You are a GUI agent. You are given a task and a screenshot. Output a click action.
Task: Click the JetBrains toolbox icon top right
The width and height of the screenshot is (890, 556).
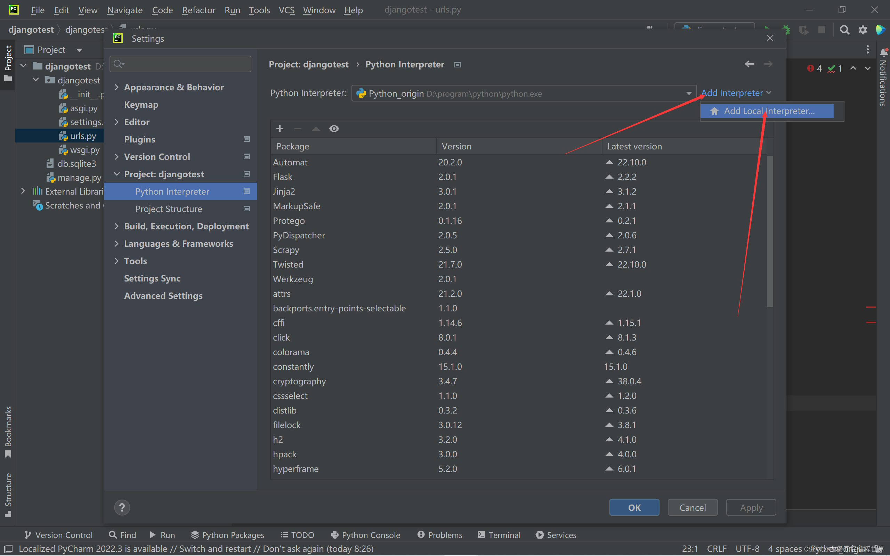click(x=881, y=30)
